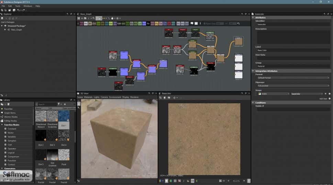Click the zoom tool icon in graph toolbar
The height and width of the screenshot is (185, 333).
(x=93, y=18)
